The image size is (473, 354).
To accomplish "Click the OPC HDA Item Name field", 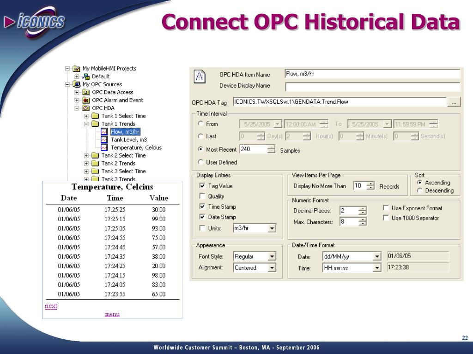I will pos(373,74).
